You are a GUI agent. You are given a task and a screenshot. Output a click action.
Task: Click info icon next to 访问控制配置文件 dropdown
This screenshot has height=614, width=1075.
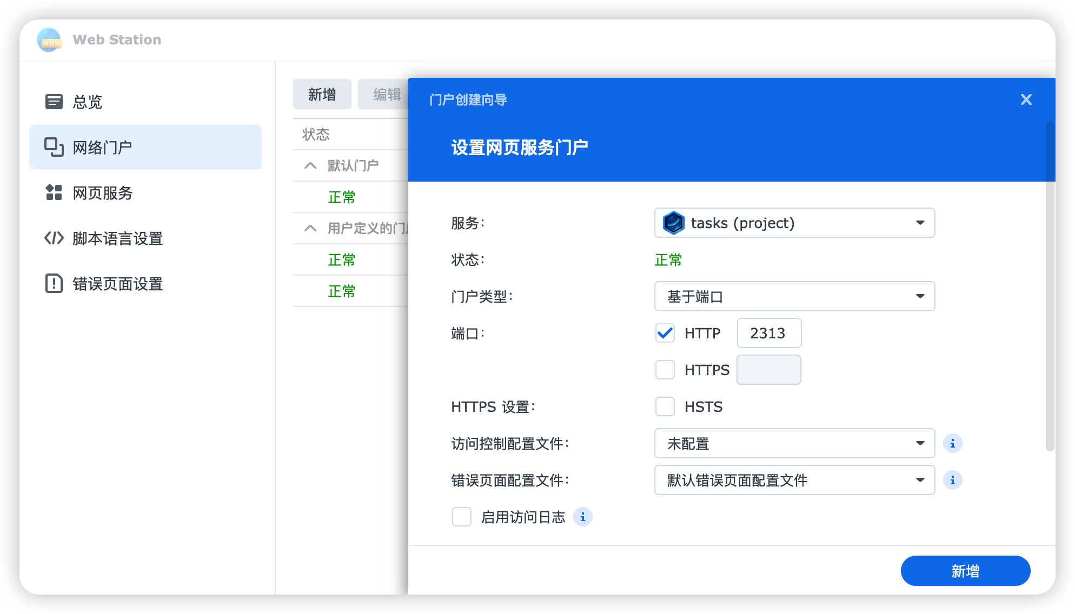pos(952,443)
